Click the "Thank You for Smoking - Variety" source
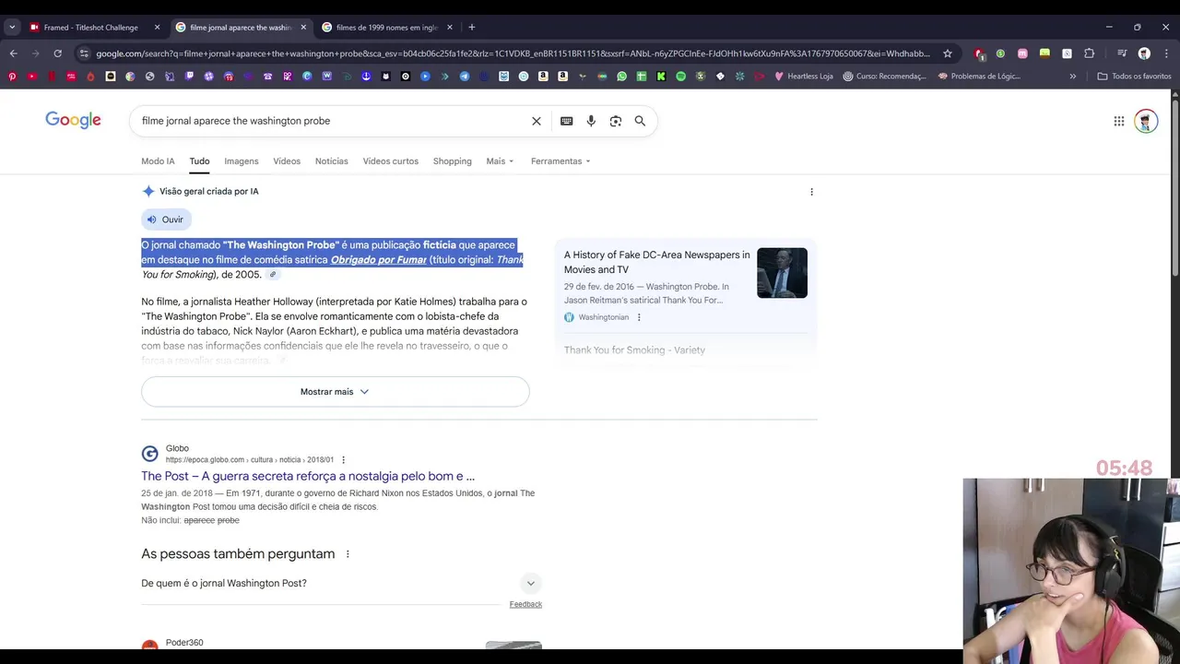The width and height of the screenshot is (1180, 664). click(x=634, y=350)
